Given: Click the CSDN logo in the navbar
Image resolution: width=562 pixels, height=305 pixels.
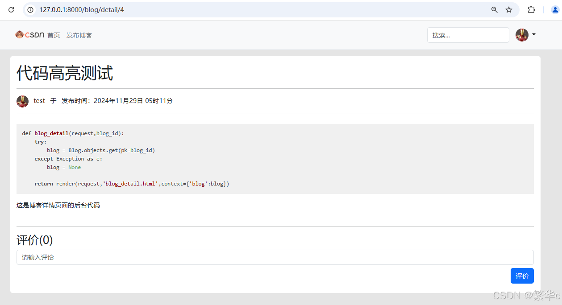Looking at the screenshot, I should pyautogui.click(x=31, y=34).
